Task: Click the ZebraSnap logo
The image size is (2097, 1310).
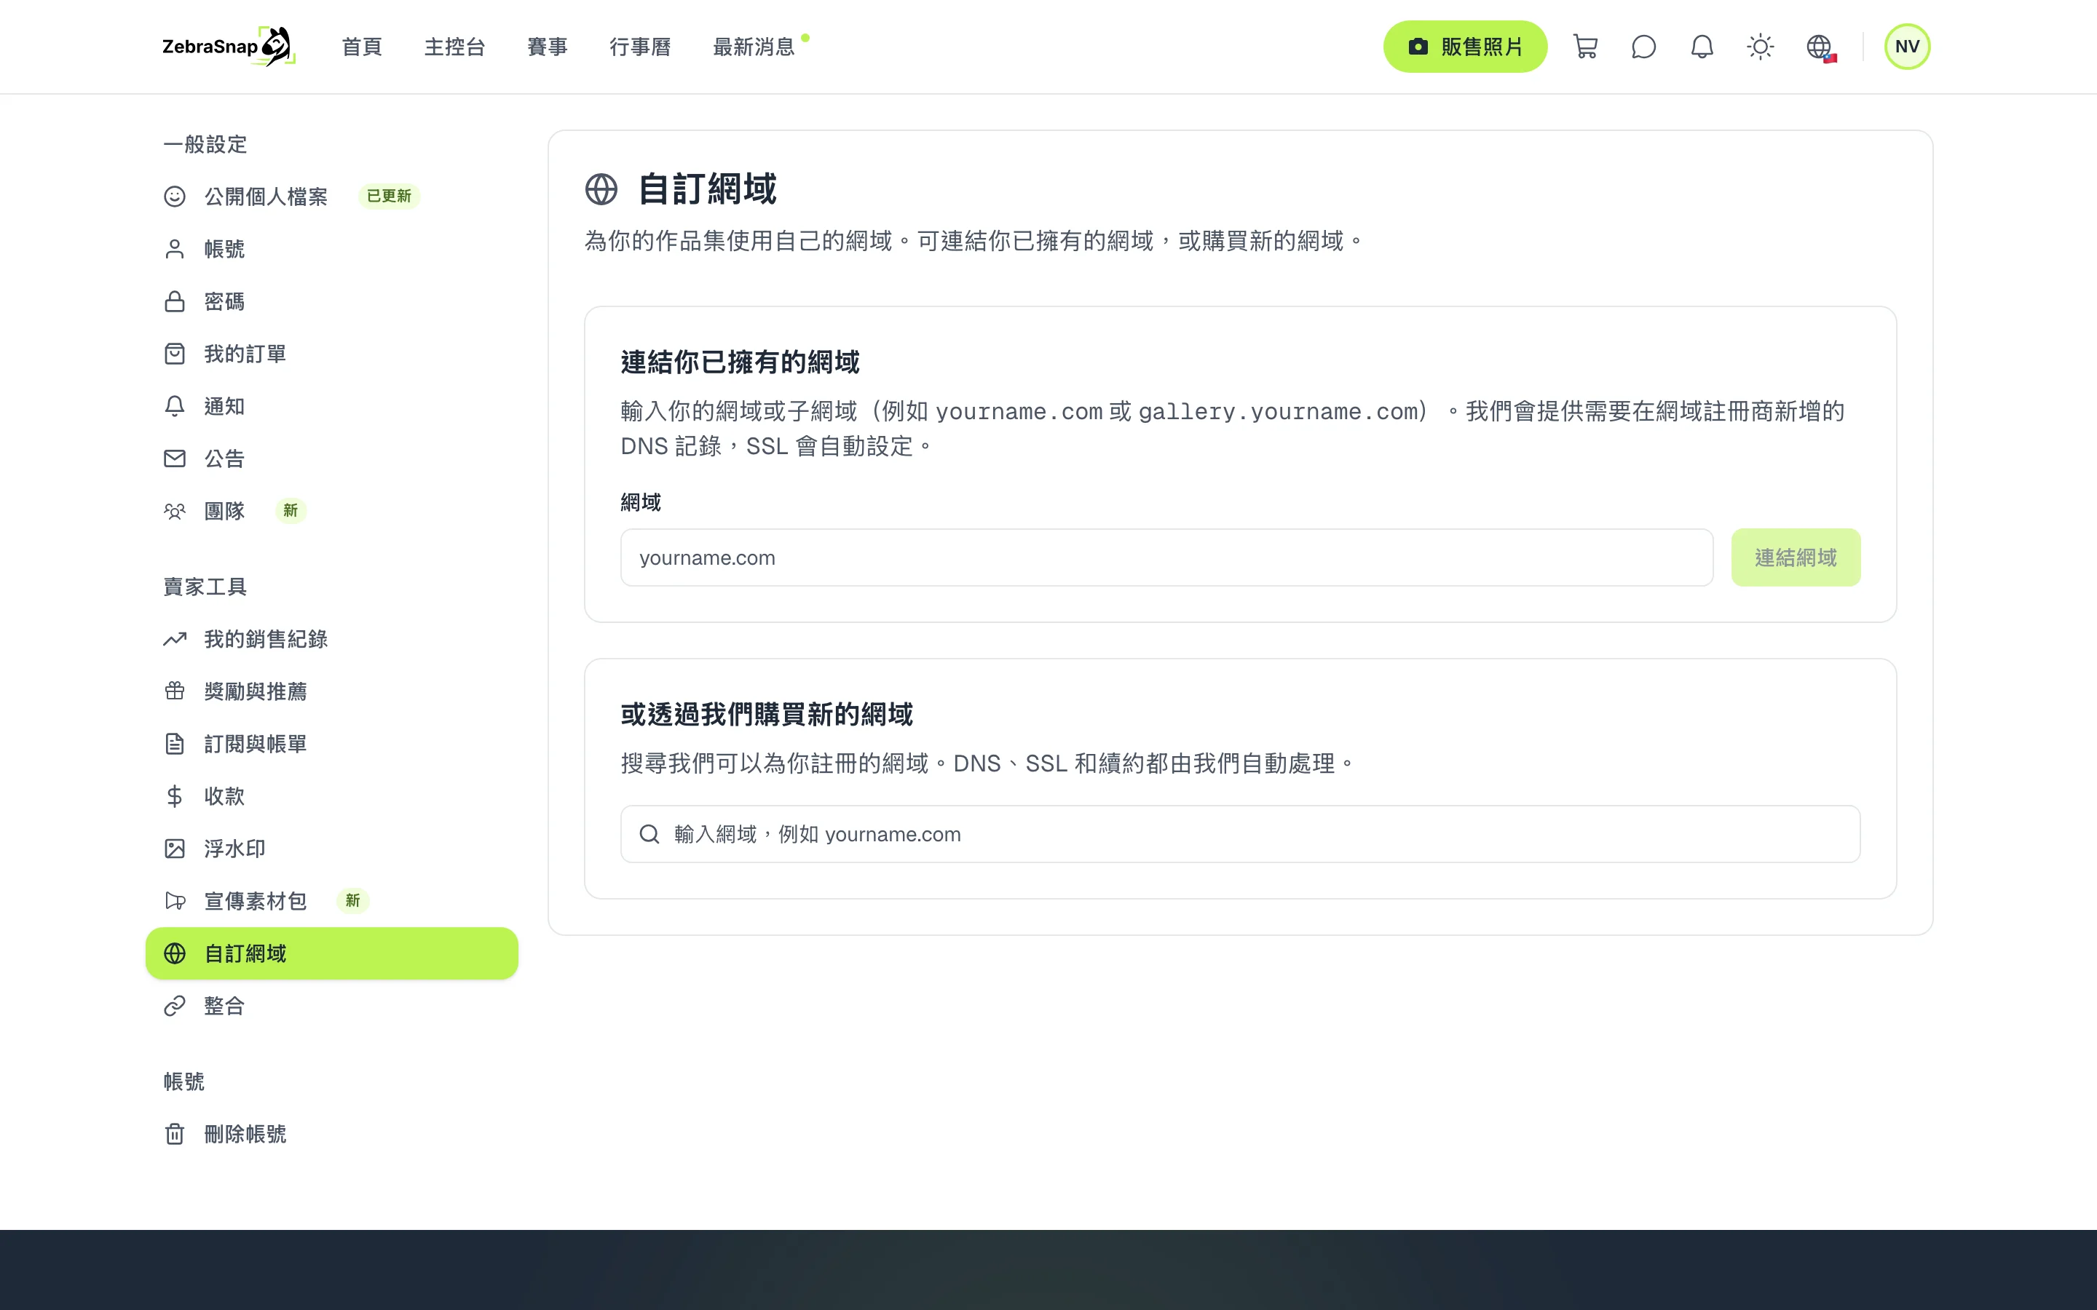Action: [229, 47]
